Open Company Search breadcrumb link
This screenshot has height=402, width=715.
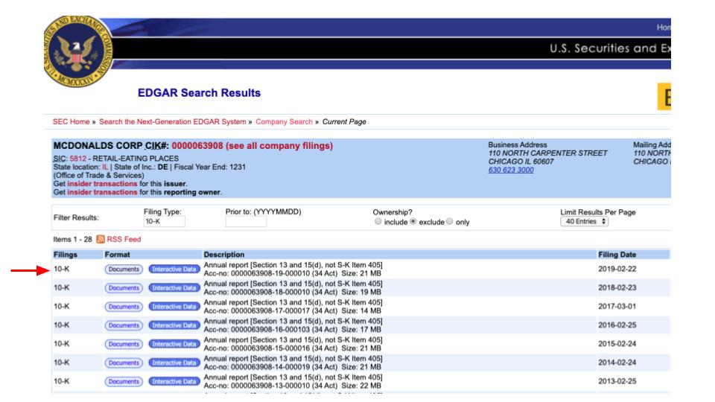284,121
